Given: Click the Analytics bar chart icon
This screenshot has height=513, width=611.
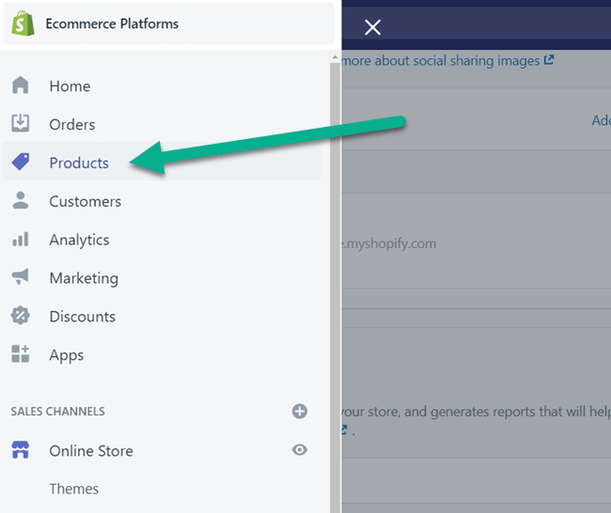Looking at the screenshot, I should [x=21, y=240].
